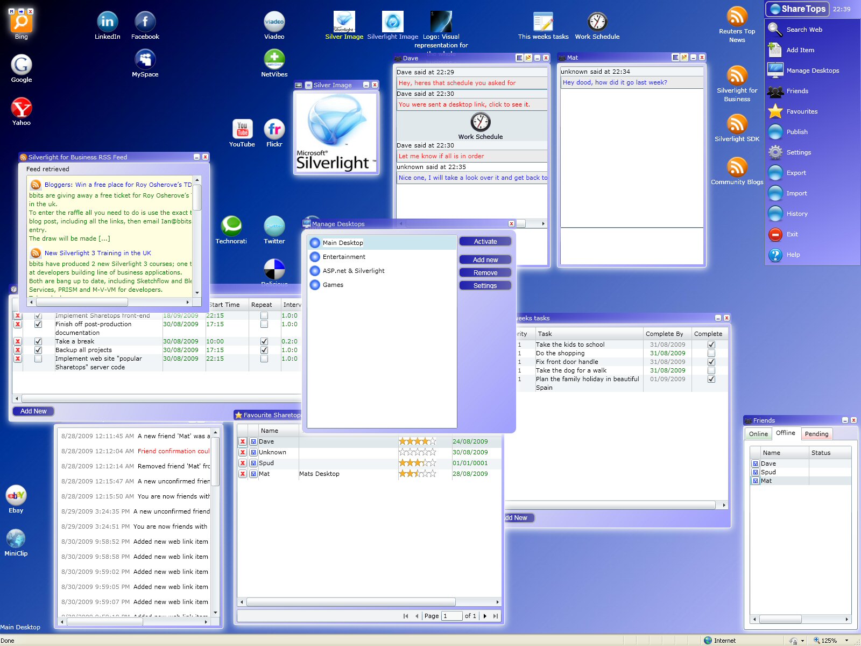The image size is (861, 646).
Task: Toggle Complete for Fix front door handle
Action: click(711, 362)
